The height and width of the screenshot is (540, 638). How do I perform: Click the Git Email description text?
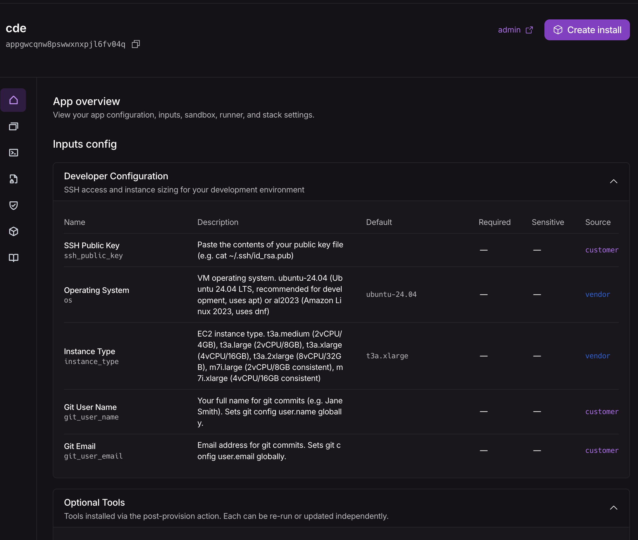tap(269, 450)
